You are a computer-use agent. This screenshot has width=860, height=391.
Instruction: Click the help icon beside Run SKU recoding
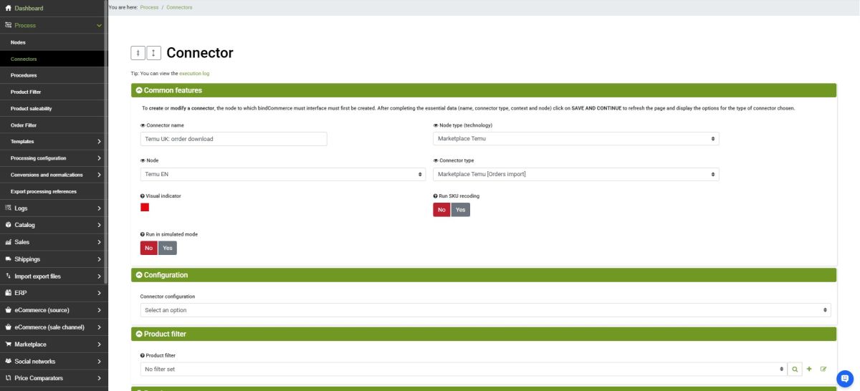click(x=435, y=196)
